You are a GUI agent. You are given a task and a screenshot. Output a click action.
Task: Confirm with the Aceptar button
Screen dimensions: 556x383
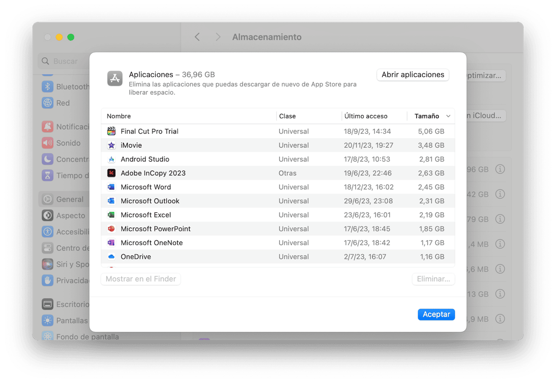tap(436, 314)
